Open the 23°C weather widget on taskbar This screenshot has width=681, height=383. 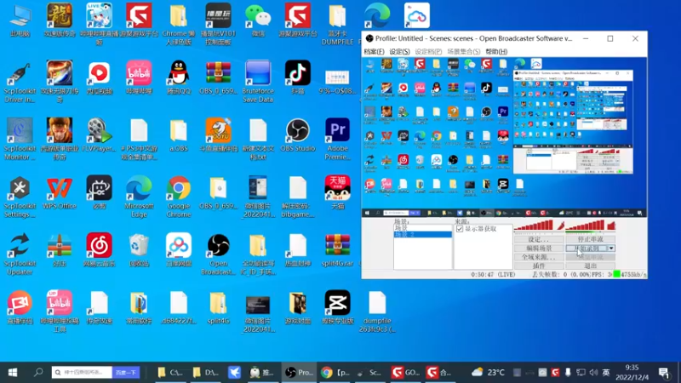488,372
